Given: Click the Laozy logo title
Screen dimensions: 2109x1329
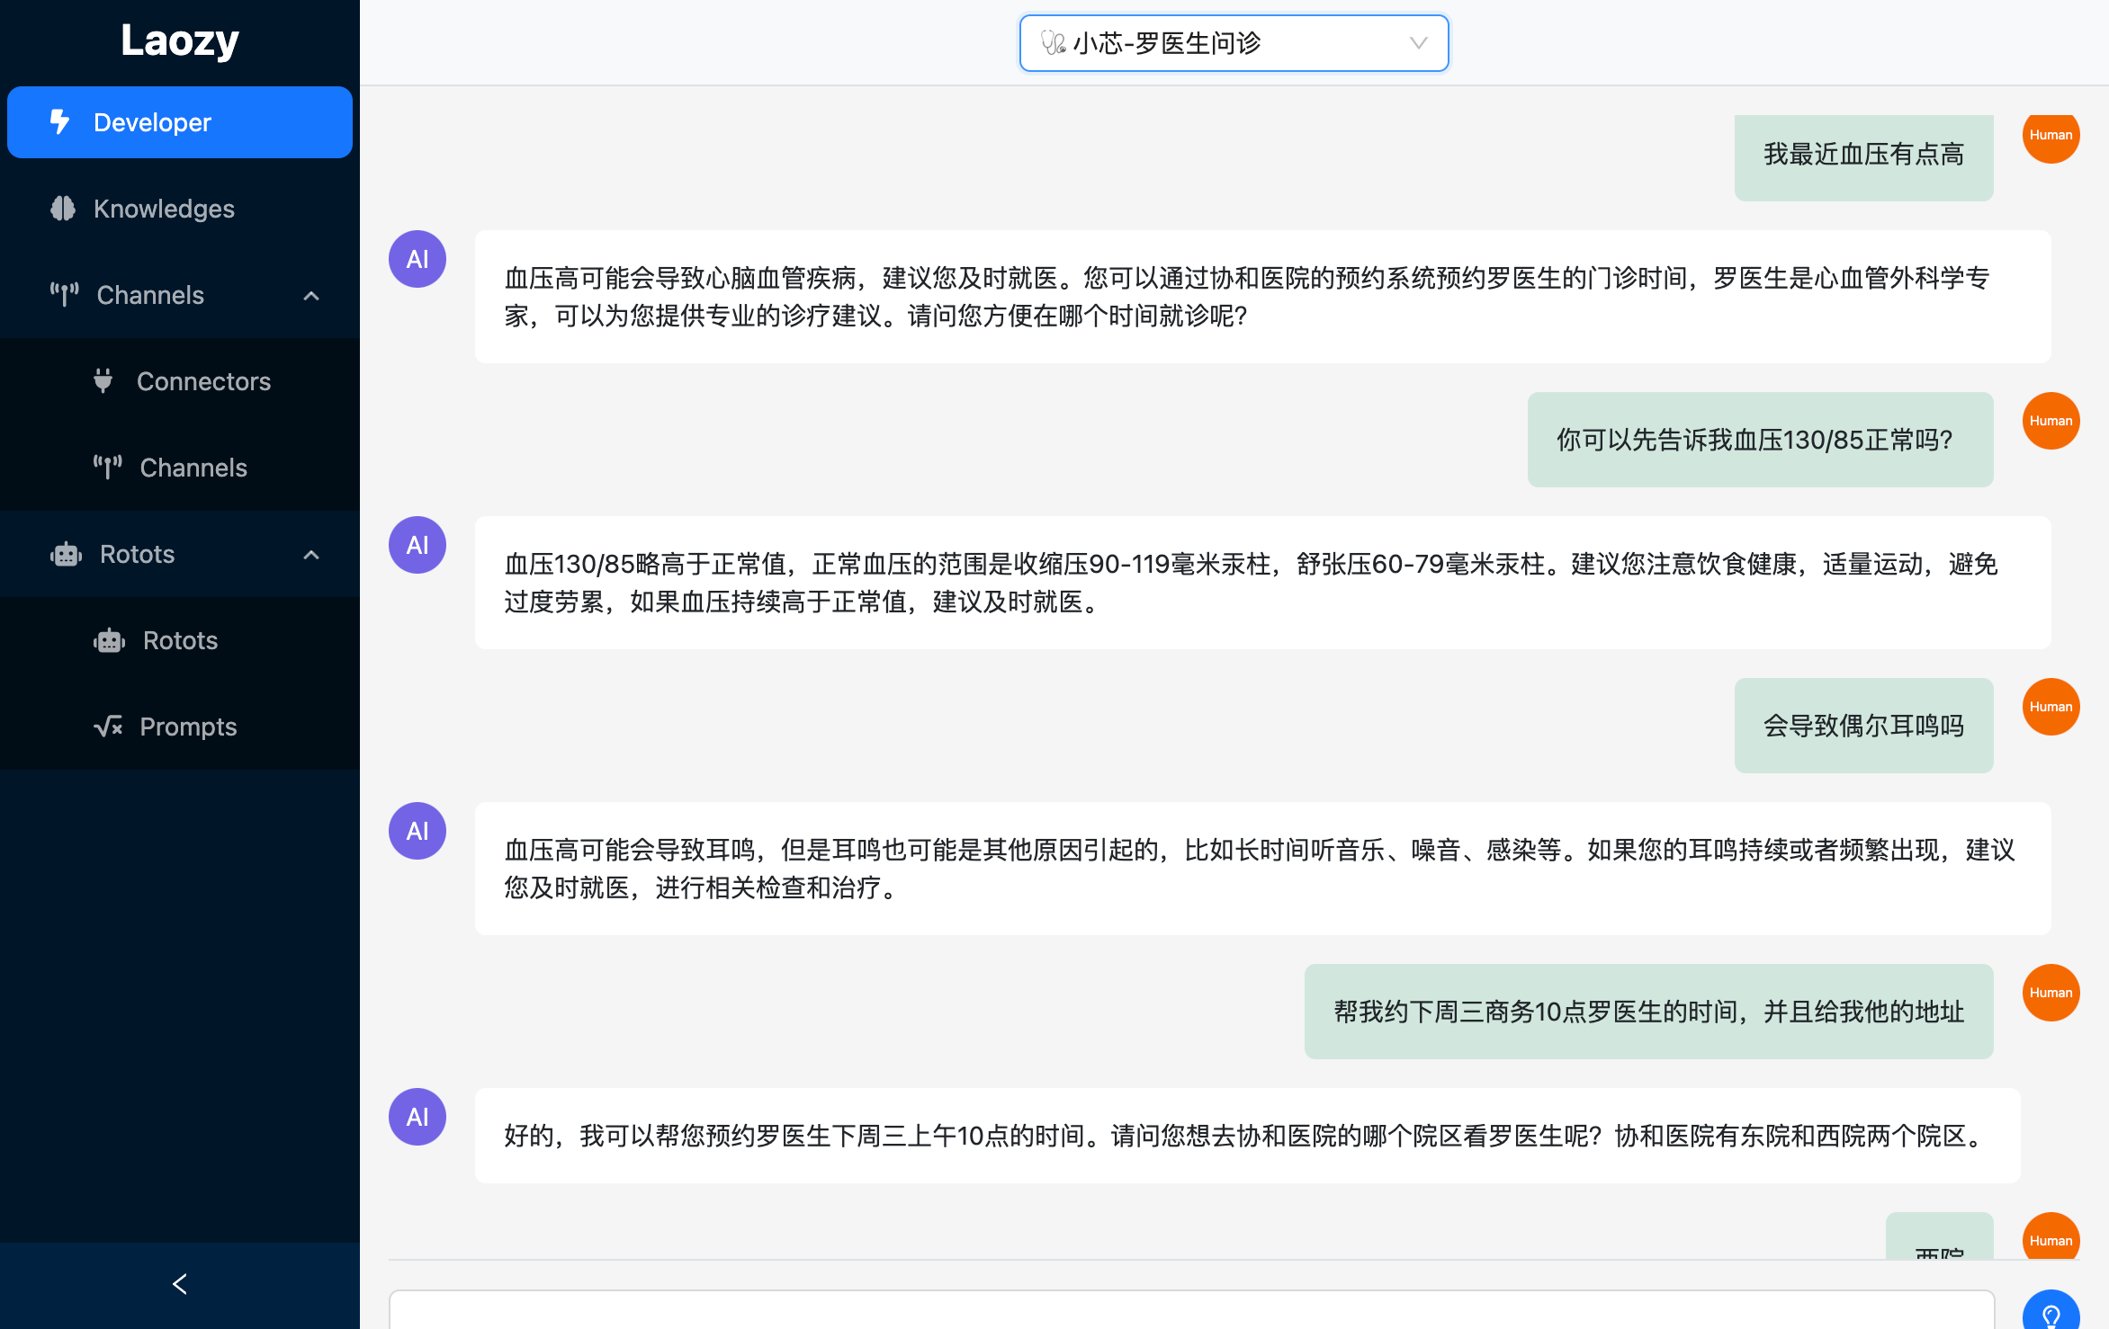Looking at the screenshot, I should coord(180,40).
